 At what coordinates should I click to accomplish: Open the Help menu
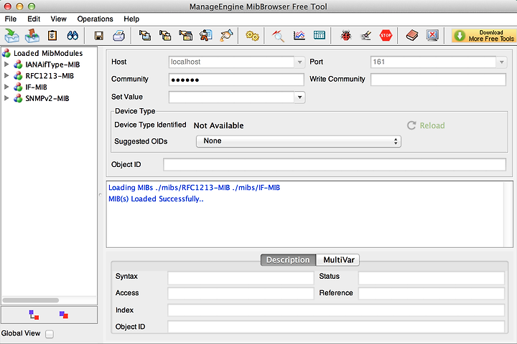131,19
